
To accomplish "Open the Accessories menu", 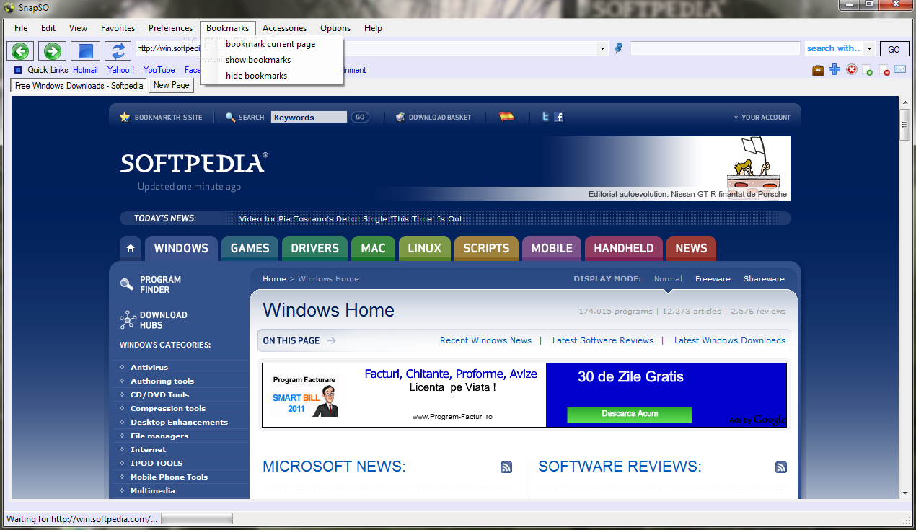I will pos(284,28).
